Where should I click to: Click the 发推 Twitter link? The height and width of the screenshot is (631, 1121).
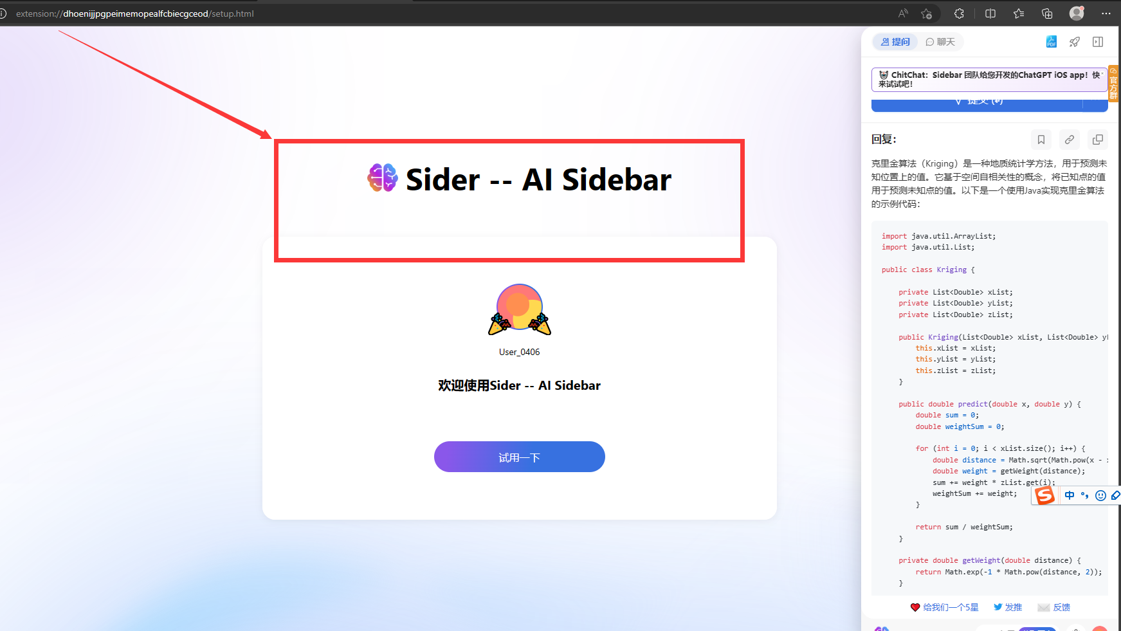coord(1008,607)
